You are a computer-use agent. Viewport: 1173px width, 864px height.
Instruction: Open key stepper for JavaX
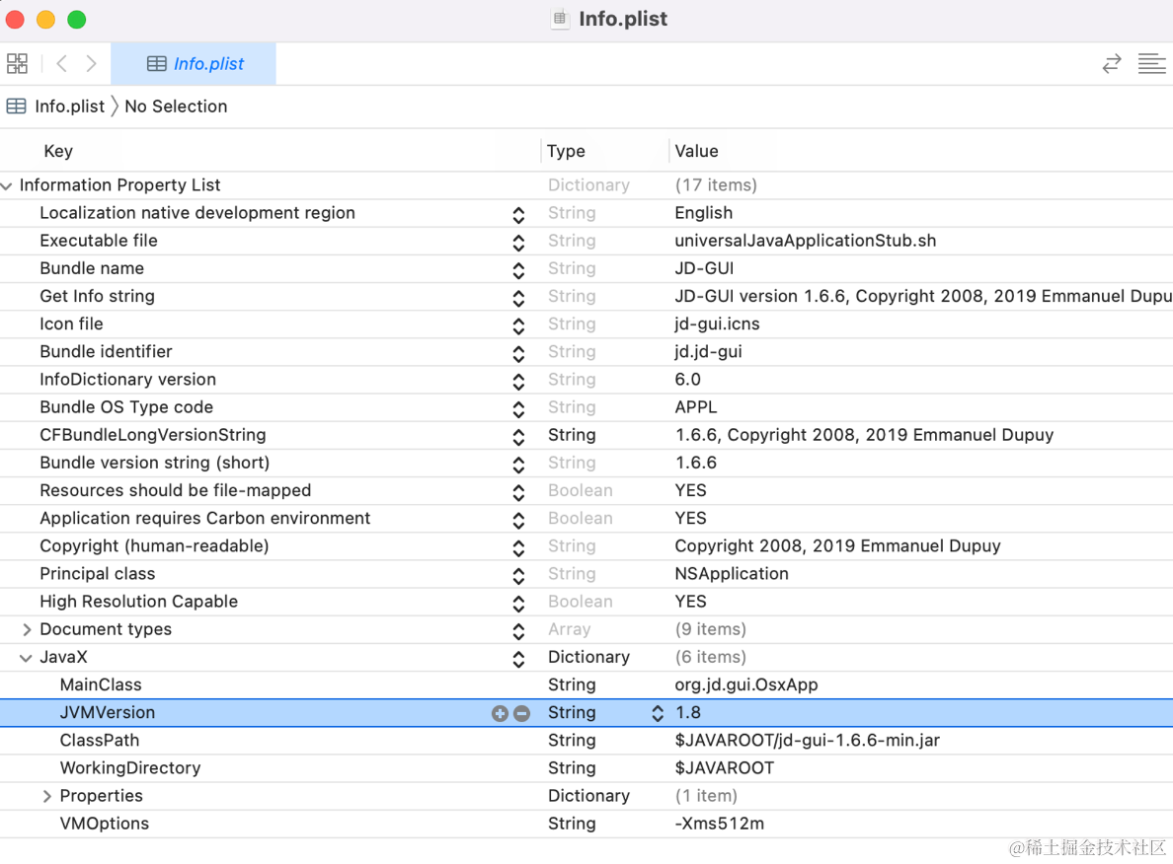click(x=518, y=659)
